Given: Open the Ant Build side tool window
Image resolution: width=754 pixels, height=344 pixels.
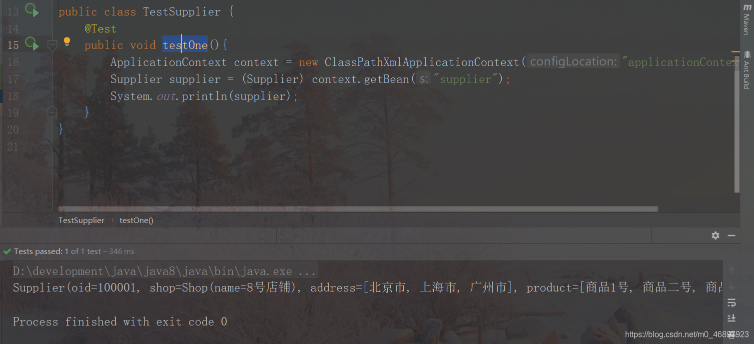Looking at the screenshot, I should [x=747, y=69].
